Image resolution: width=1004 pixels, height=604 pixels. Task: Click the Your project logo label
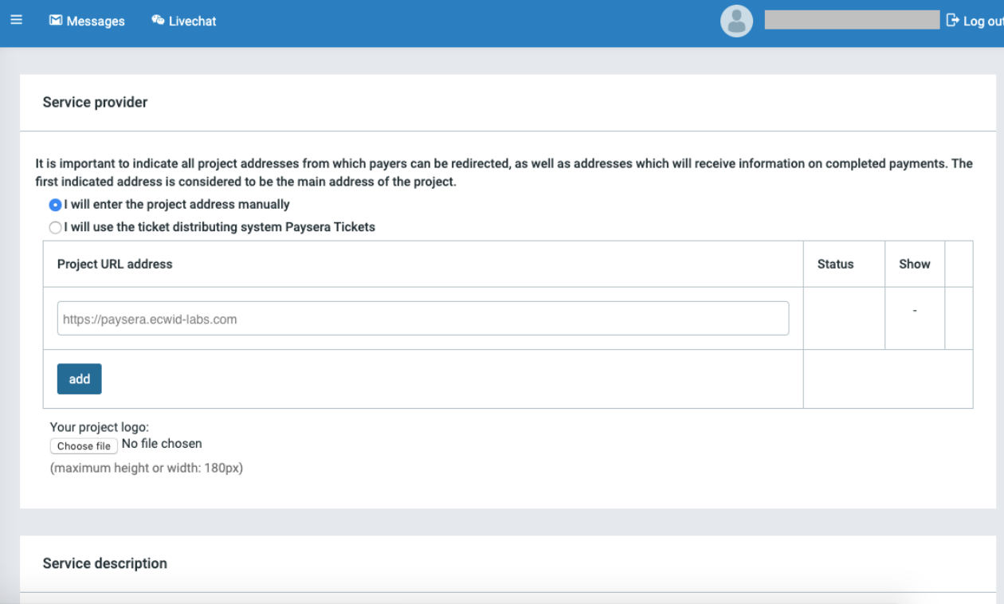click(x=100, y=427)
